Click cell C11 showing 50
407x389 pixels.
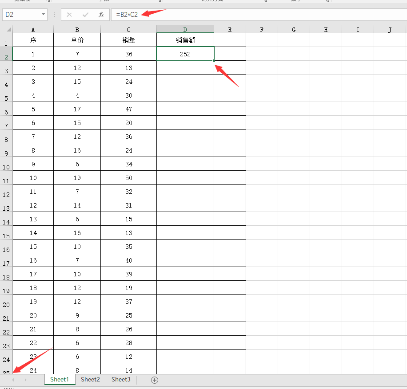click(x=128, y=177)
